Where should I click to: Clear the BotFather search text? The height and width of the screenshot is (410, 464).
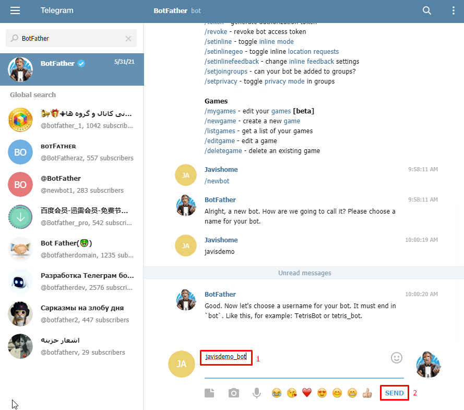click(128, 39)
